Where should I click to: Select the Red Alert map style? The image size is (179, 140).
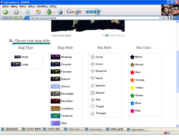click(62, 101)
